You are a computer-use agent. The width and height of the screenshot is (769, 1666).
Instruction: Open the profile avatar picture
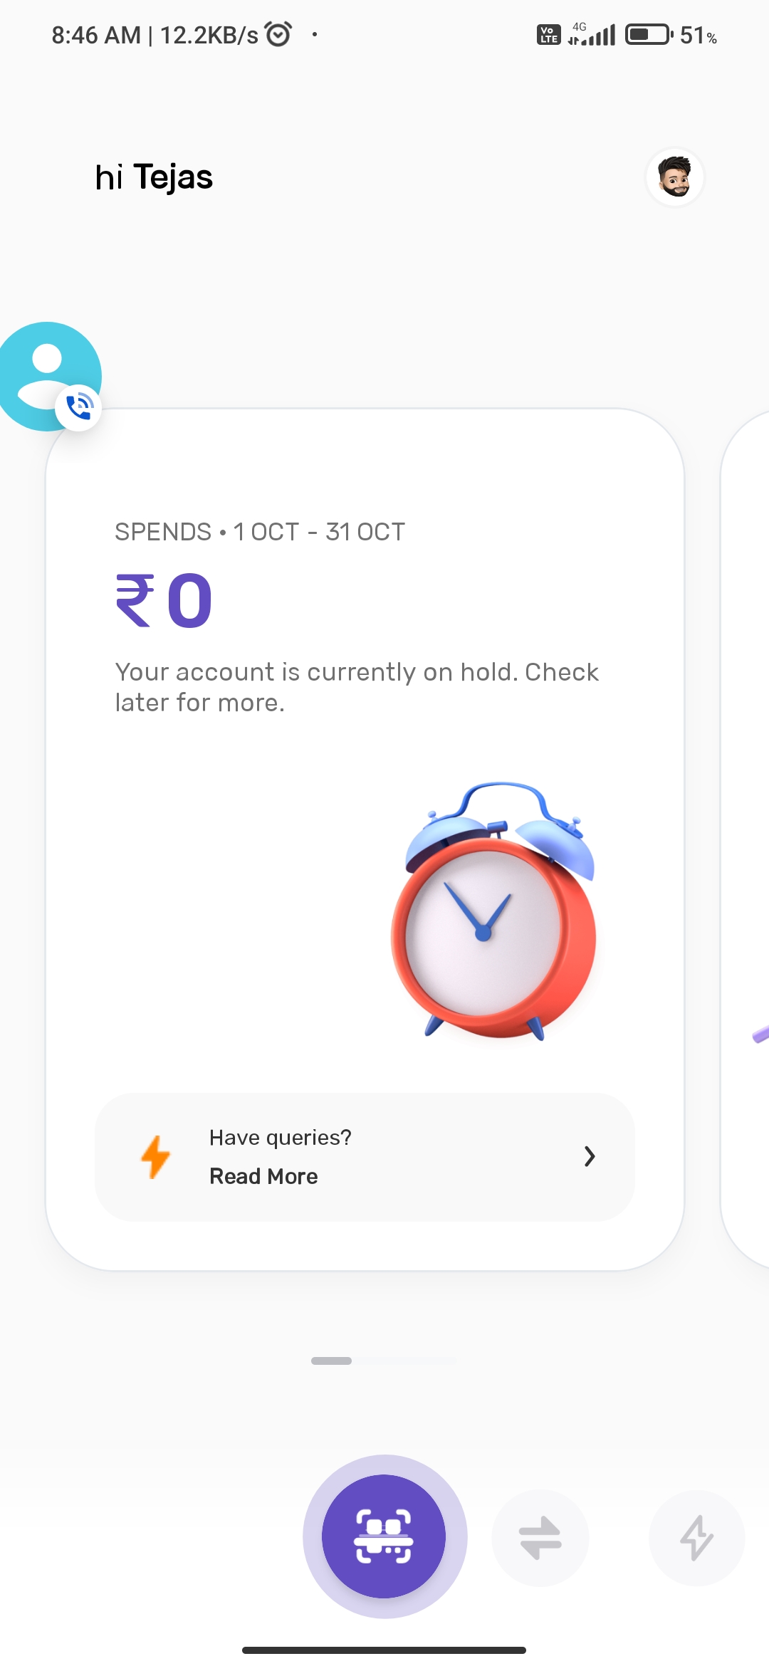tap(675, 177)
